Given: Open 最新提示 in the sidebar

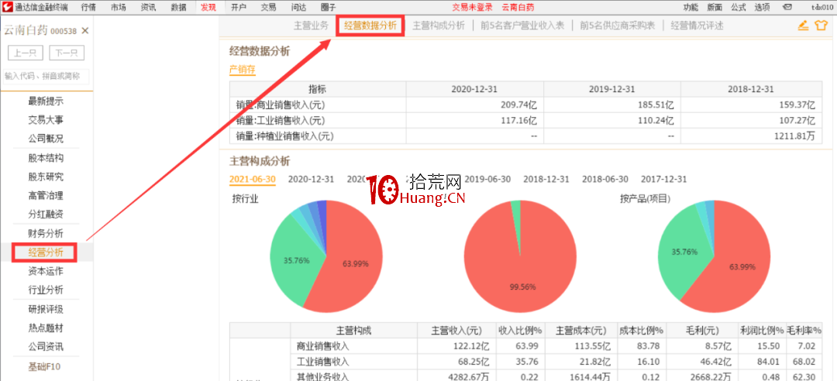Looking at the screenshot, I should (46, 101).
